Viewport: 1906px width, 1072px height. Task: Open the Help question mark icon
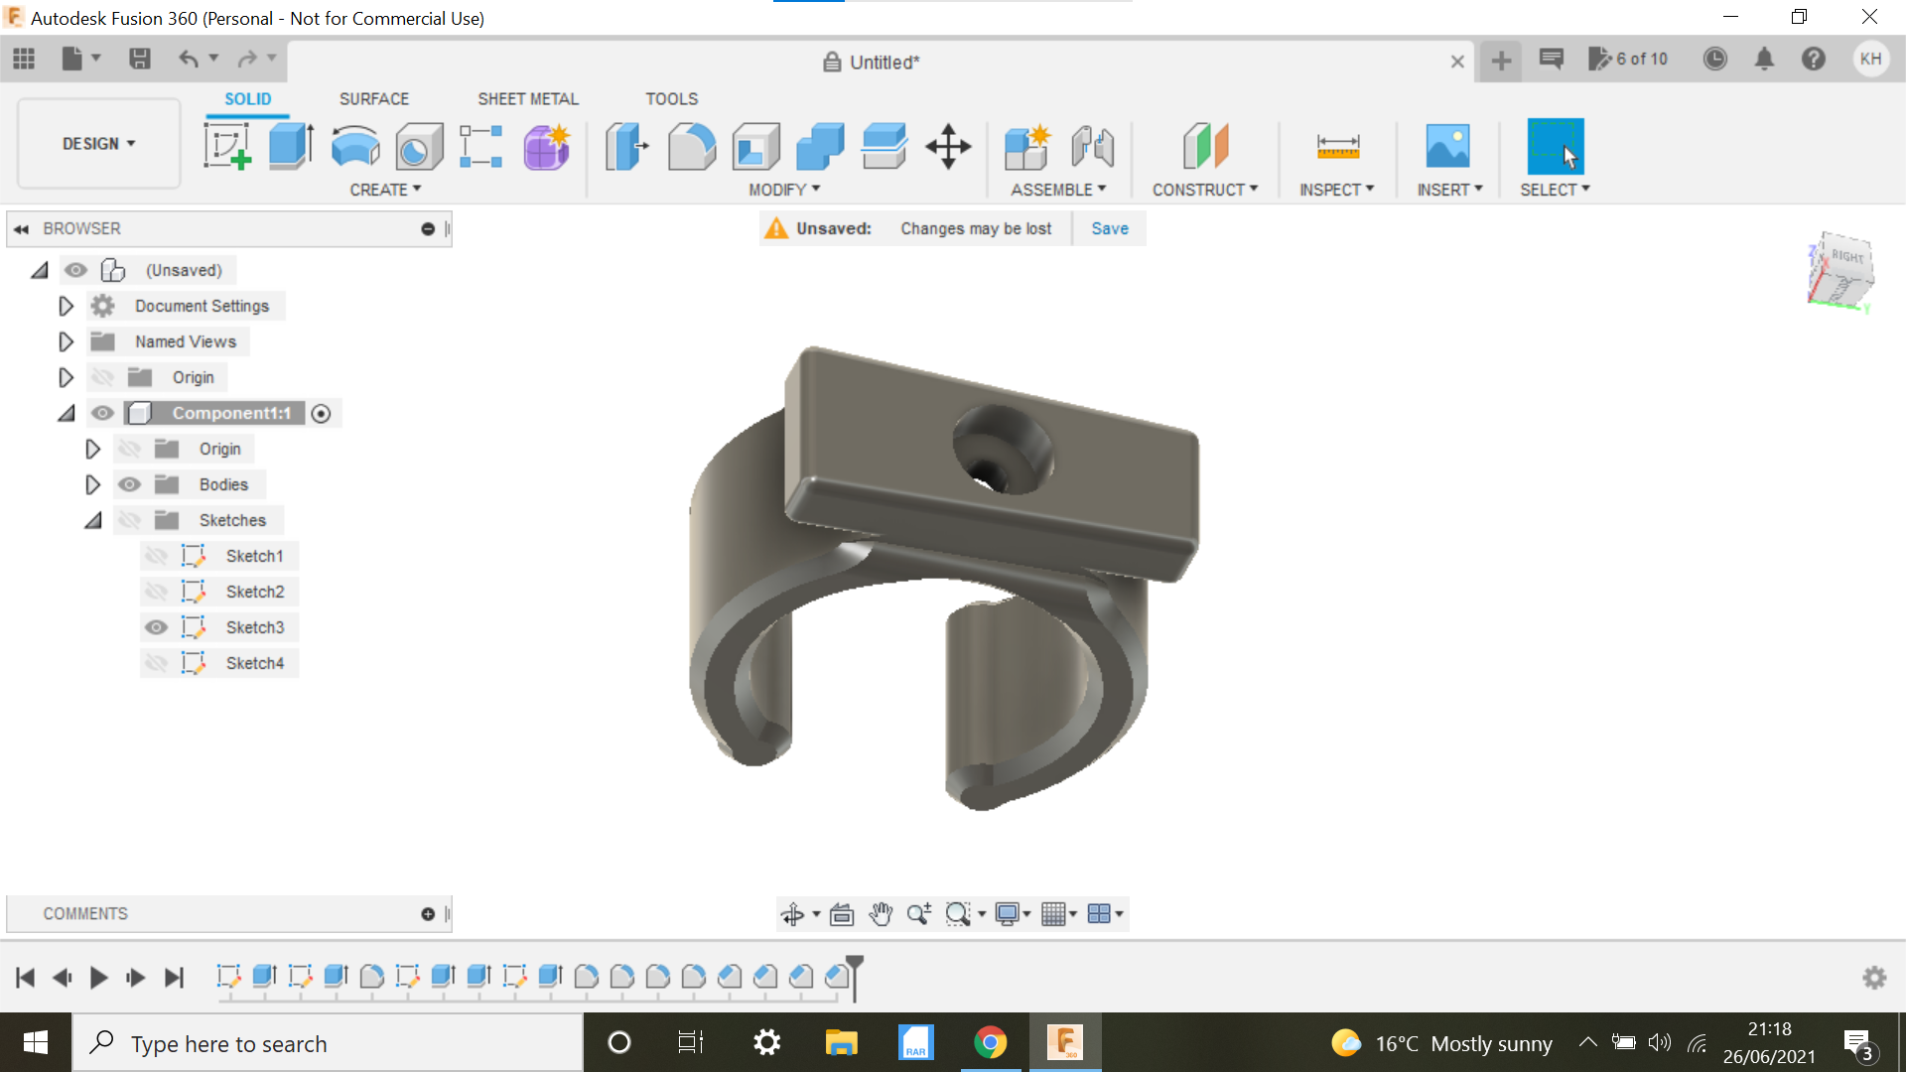click(x=1814, y=60)
